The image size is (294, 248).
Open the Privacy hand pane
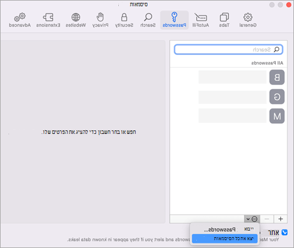pyautogui.click(x=100, y=20)
